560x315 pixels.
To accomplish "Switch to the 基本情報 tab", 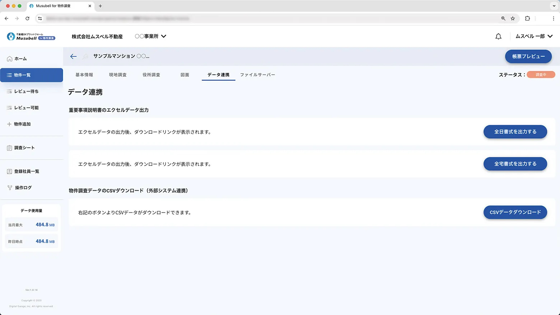I will pos(84,75).
